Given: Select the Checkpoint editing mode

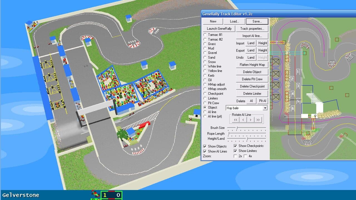Looking at the screenshot, I should tap(205, 93).
